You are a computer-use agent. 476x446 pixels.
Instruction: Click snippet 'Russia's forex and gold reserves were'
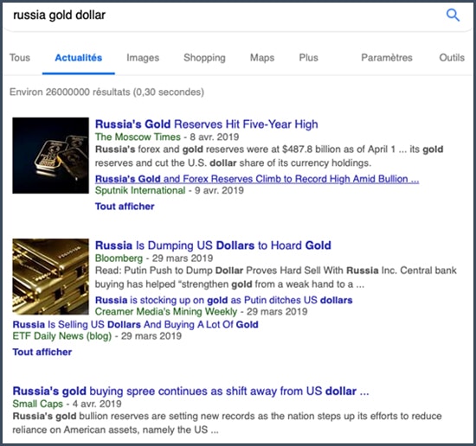[x=269, y=156]
